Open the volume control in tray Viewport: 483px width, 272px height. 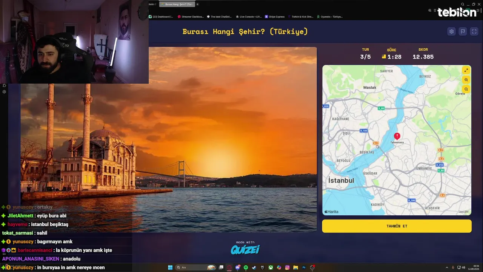coord(463,267)
